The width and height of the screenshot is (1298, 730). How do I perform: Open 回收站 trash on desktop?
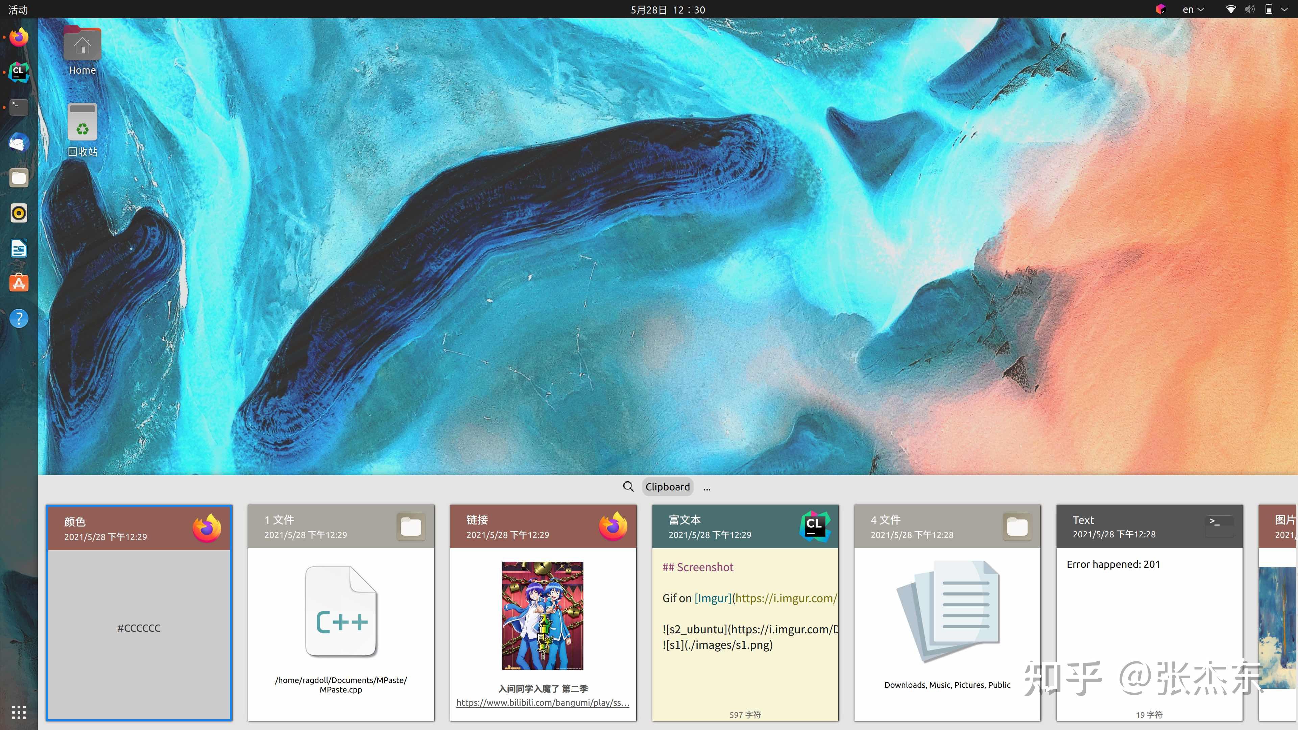tap(82, 130)
